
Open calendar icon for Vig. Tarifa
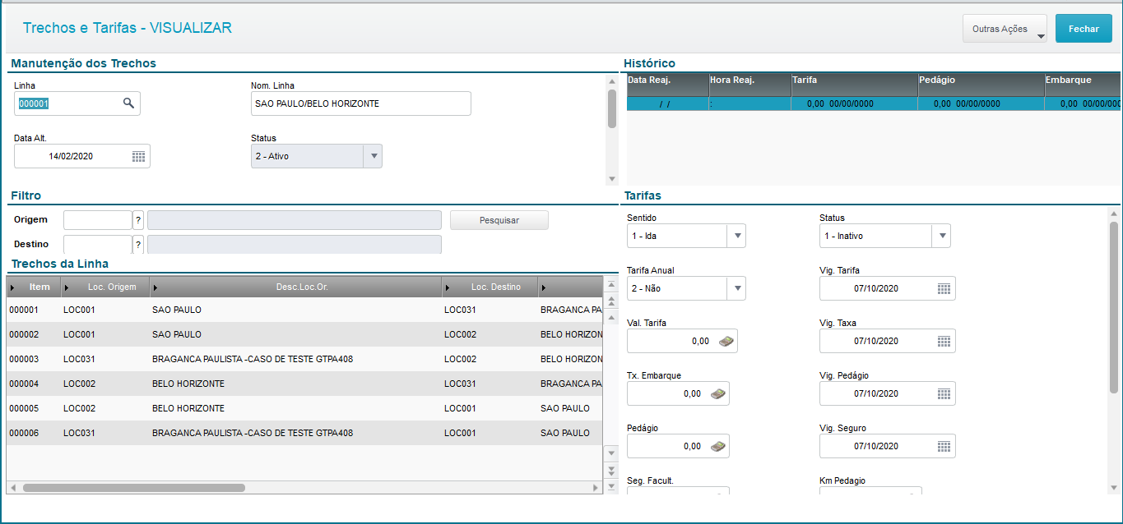(944, 288)
